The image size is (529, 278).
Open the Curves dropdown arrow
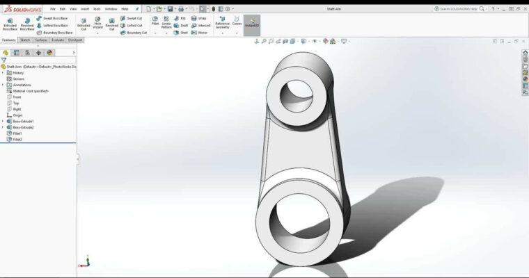click(x=237, y=33)
